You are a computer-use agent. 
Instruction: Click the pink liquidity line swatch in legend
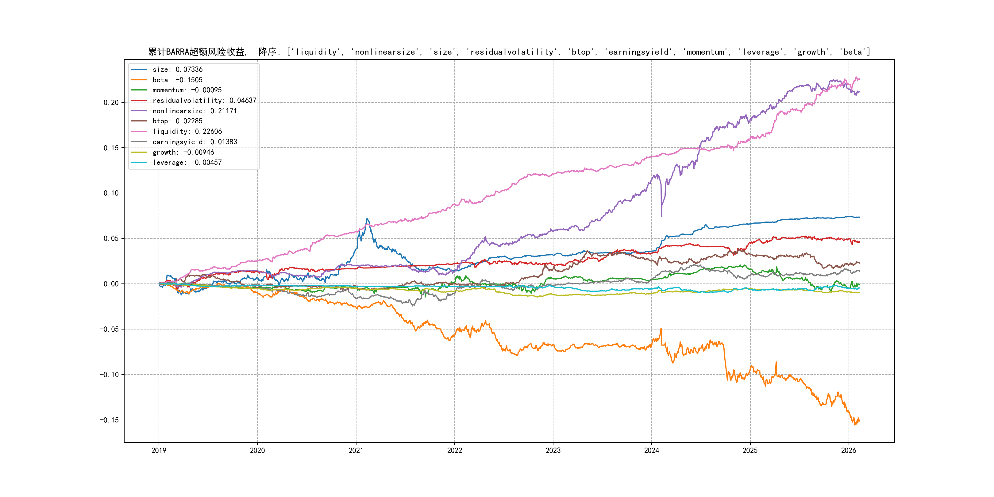pos(139,132)
